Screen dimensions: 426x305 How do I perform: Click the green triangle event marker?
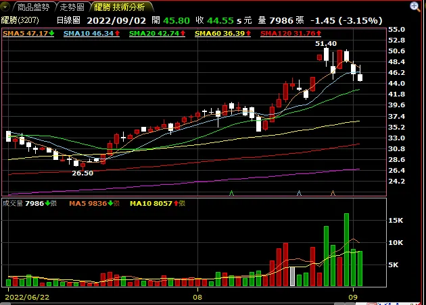231,193
